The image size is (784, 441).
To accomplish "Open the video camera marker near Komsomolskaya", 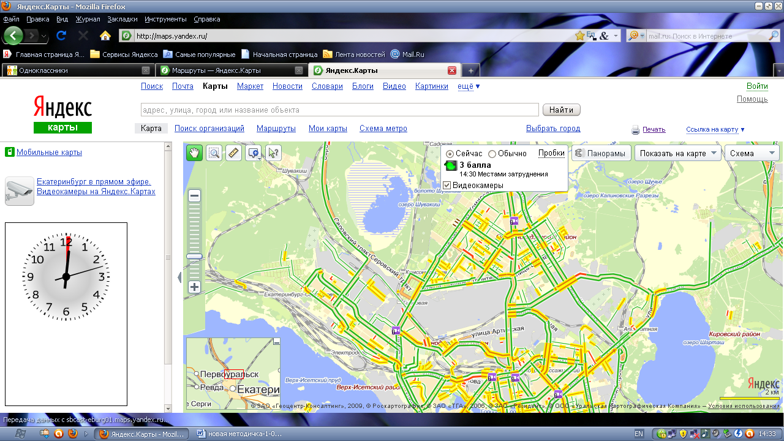I will coord(514,221).
